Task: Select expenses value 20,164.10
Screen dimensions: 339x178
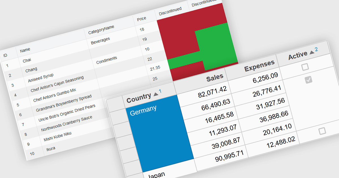Action: (277, 130)
